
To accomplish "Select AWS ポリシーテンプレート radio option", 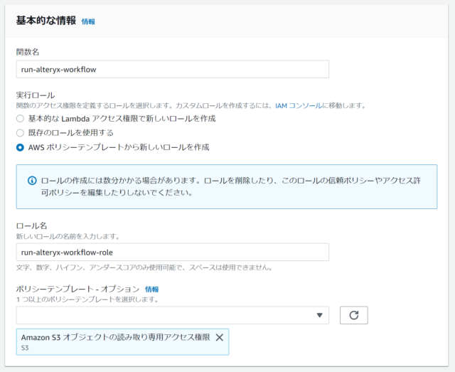I will click(x=20, y=147).
